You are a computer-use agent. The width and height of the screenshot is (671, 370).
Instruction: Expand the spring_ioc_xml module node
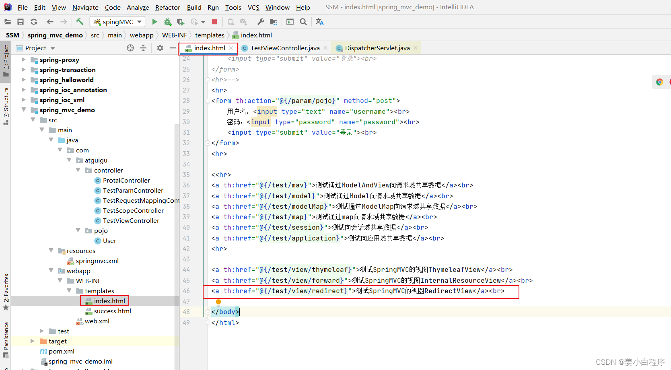point(24,100)
